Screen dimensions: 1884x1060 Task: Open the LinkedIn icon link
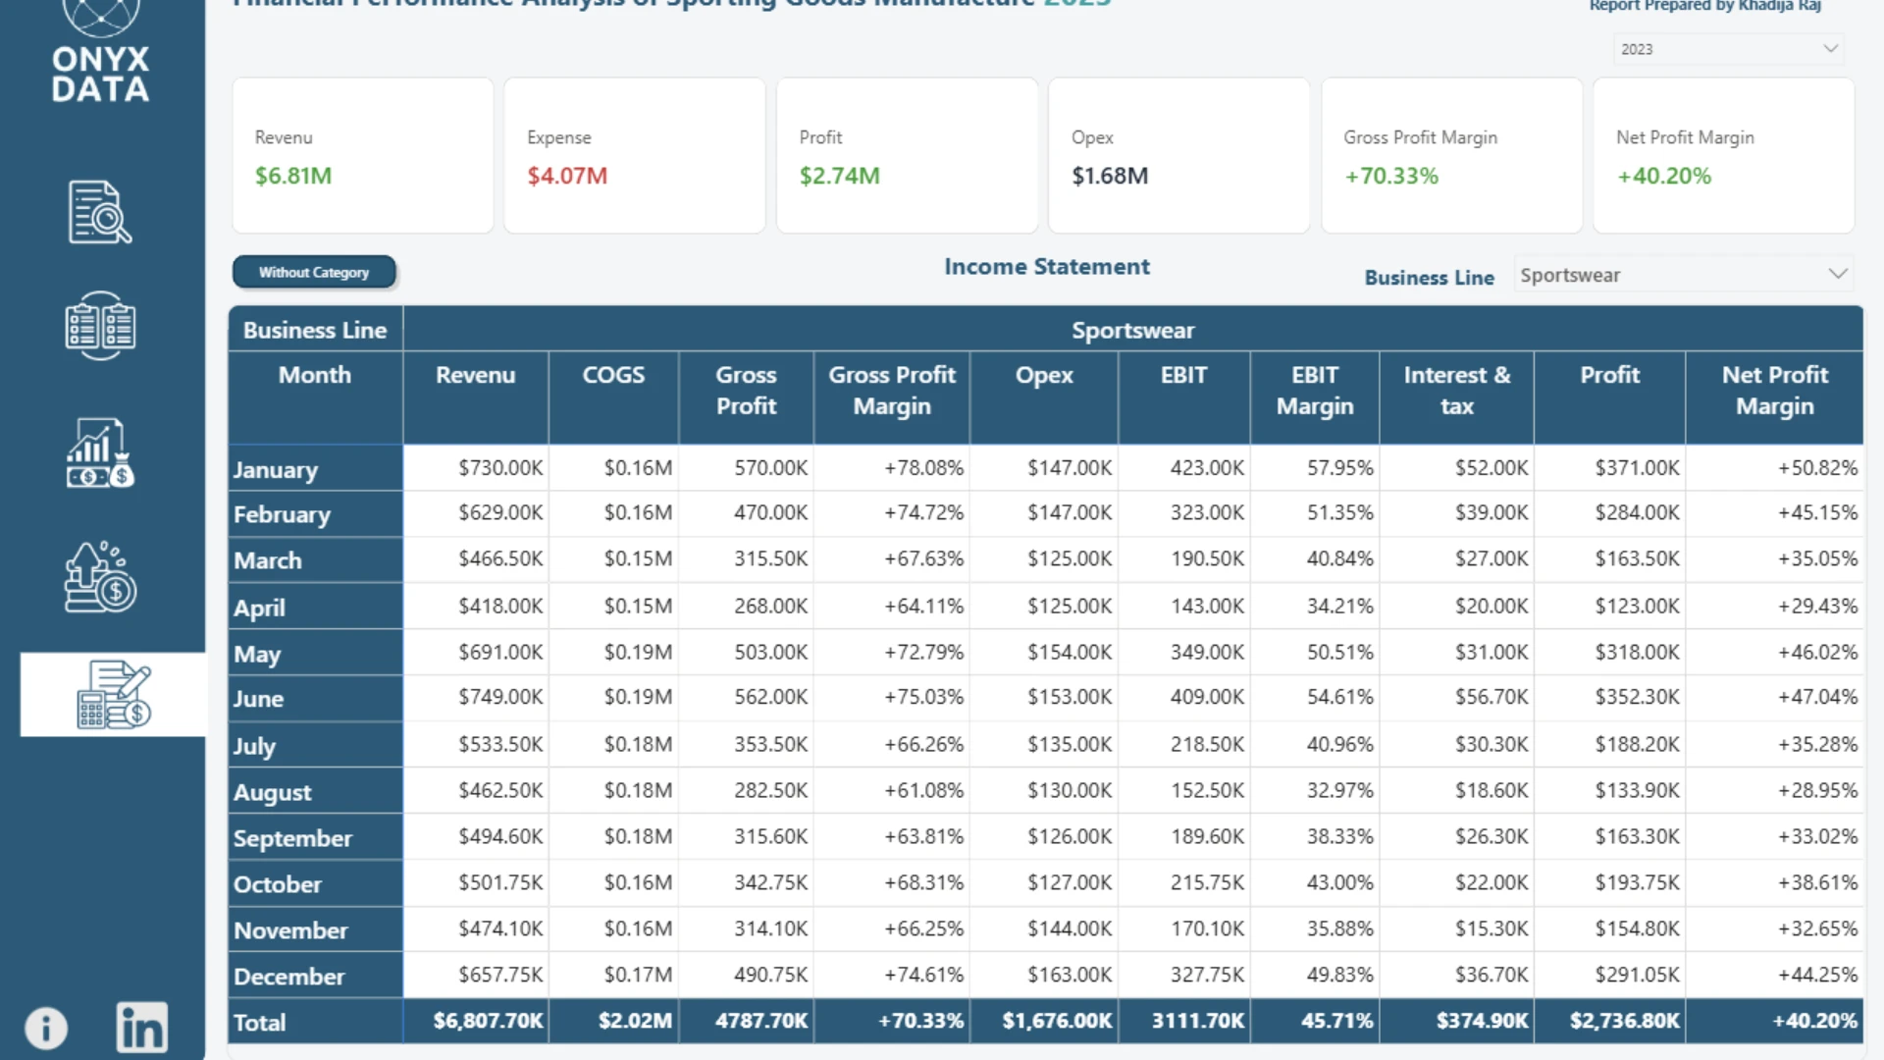click(142, 1028)
